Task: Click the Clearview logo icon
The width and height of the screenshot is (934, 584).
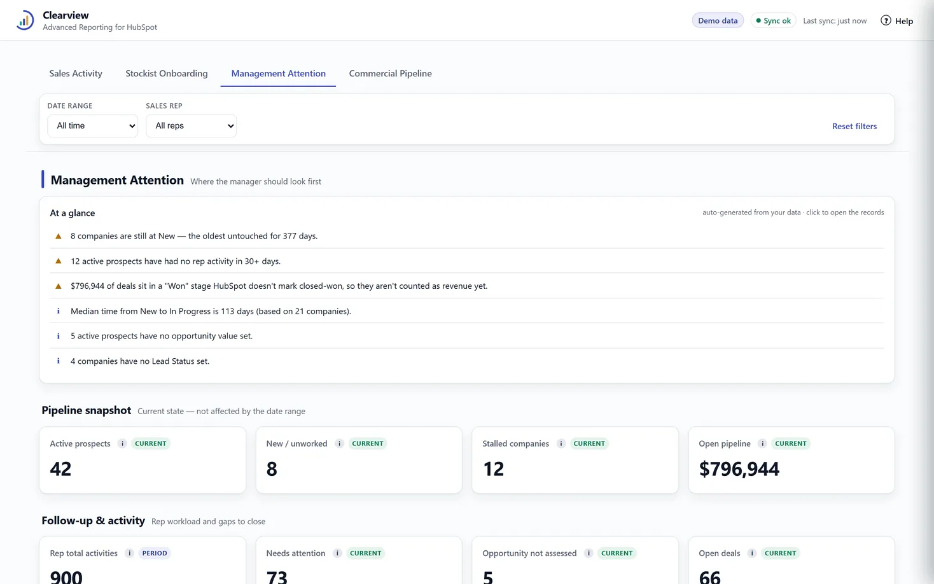Action: 25,20
